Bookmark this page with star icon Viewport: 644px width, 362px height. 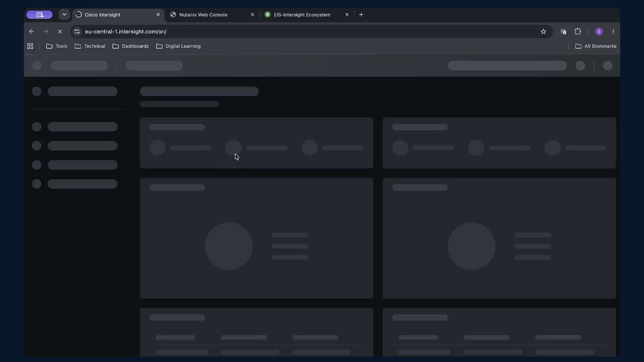coord(543,32)
